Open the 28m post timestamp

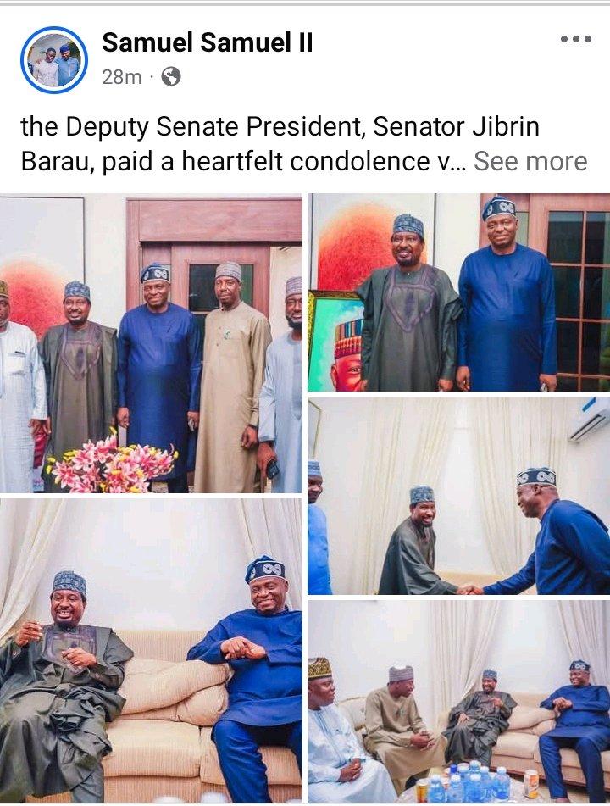click(x=122, y=77)
